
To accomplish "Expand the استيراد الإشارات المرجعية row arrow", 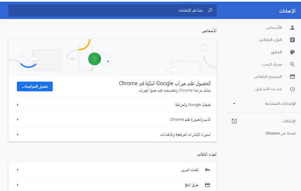I will pos(17,135).
